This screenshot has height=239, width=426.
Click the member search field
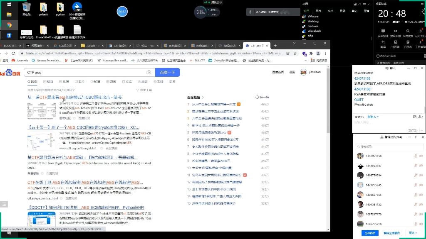[x=389, y=146]
